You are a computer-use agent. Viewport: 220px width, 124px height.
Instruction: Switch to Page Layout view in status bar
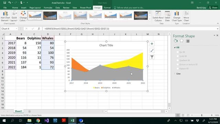point(183,115)
